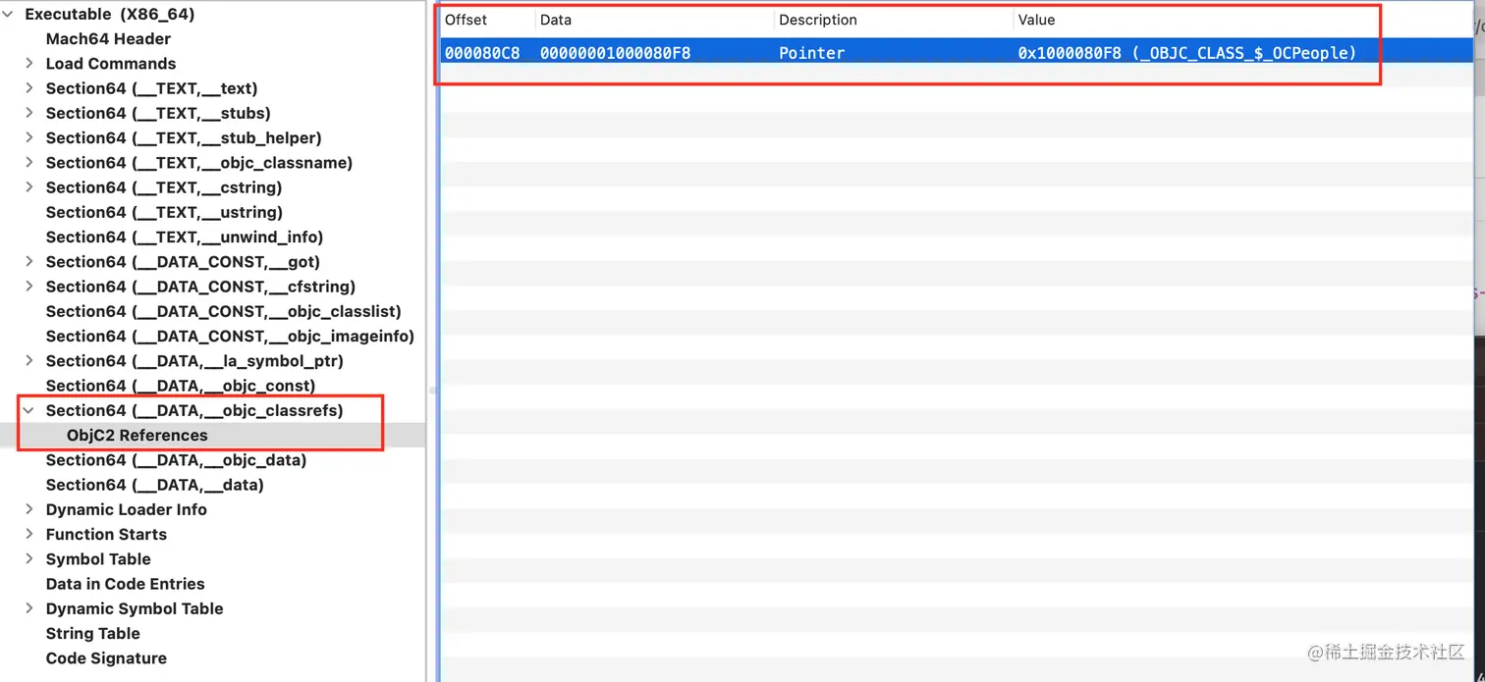Open Section64 (__DATA,__objc_data) row
The height and width of the screenshot is (682, 1485).
pos(177,460)
